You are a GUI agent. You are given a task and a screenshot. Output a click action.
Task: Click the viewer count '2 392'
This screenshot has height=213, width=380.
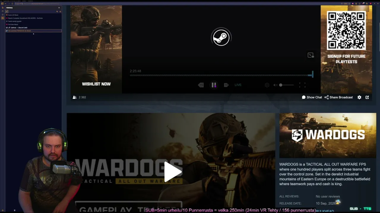[82, 97]
